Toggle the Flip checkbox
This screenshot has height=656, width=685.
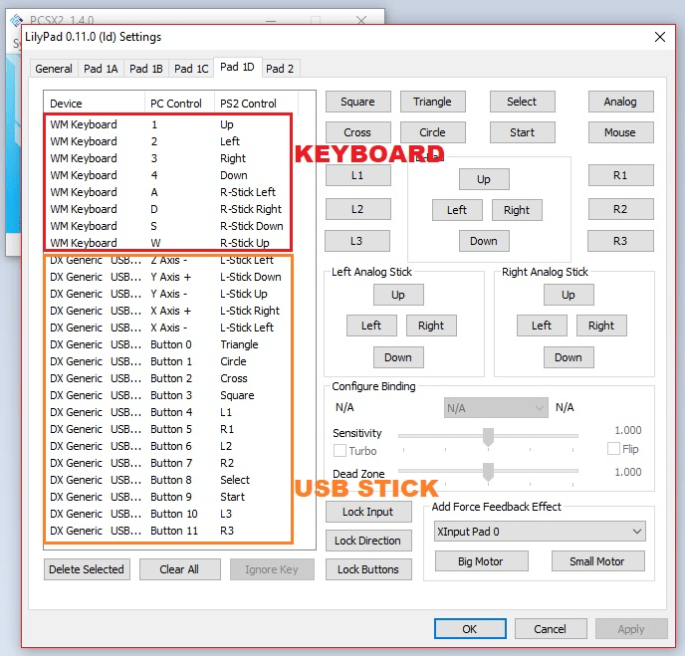pyautogui.click(x=613, y=449)
